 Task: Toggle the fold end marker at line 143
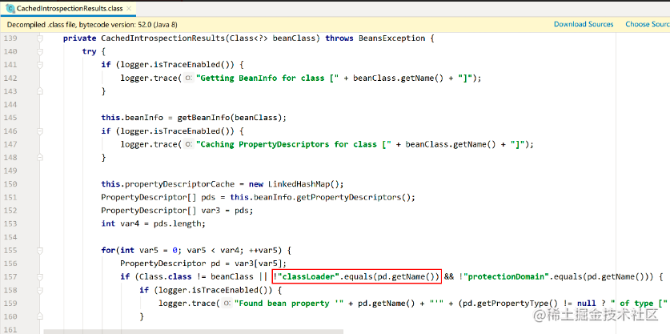(40, 91)
